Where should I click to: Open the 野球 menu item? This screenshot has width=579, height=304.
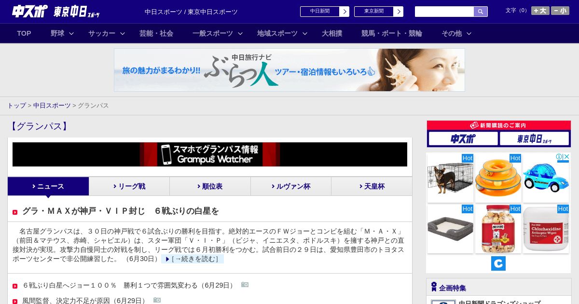[57, 33]
